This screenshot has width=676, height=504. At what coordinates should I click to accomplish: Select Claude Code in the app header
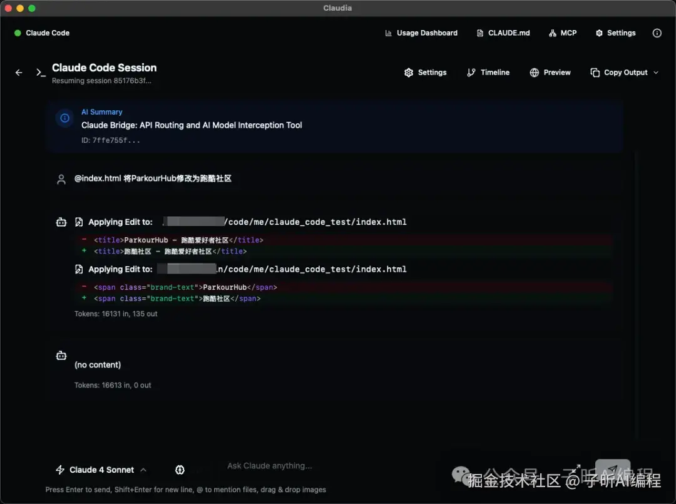click(41, 33)
